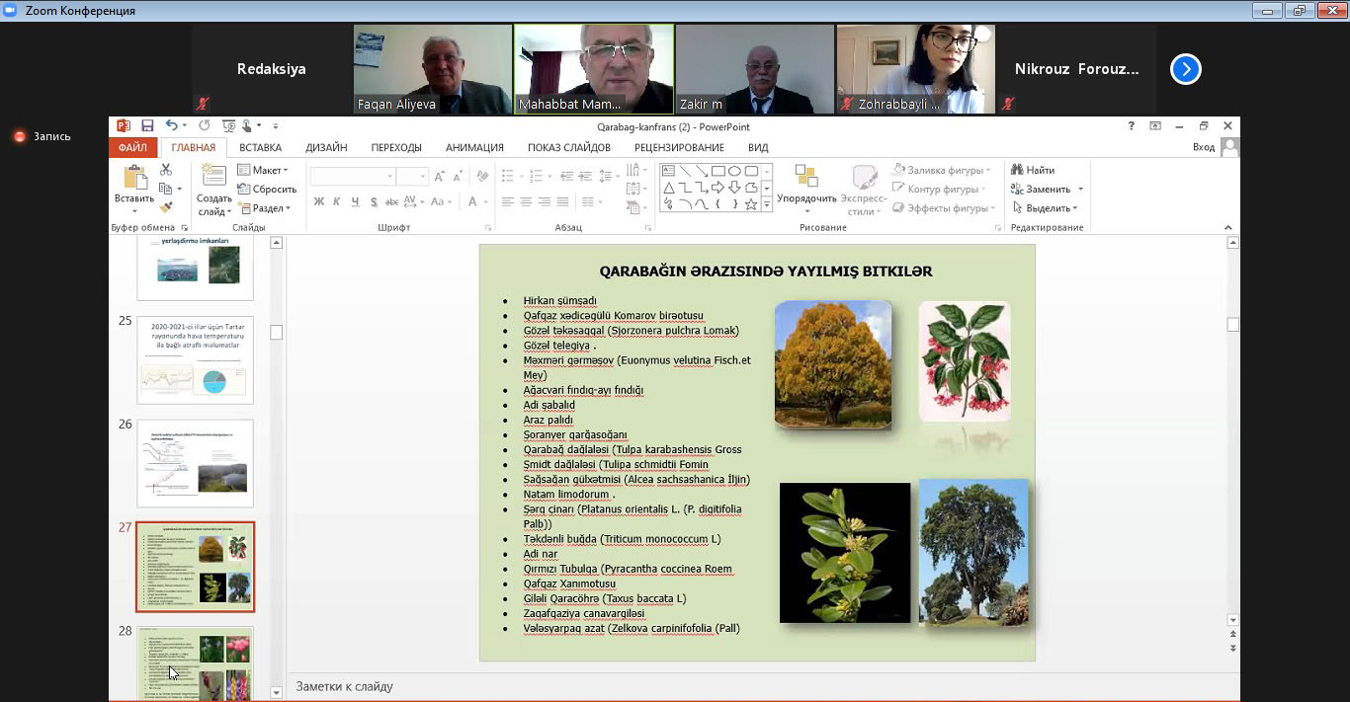Click the Save icon in quick access toolbar
This screenshot has height=702, width=1350.
pos(147,126)
